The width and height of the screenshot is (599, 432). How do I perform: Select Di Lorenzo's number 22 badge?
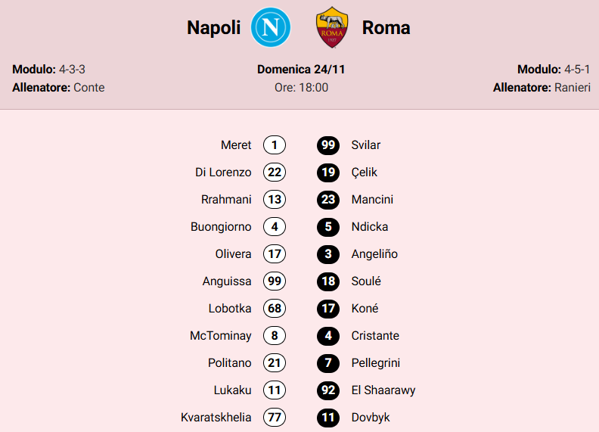pos(275,172)
